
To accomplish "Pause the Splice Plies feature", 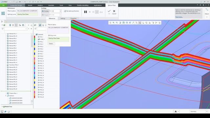I will click(85, 12).
